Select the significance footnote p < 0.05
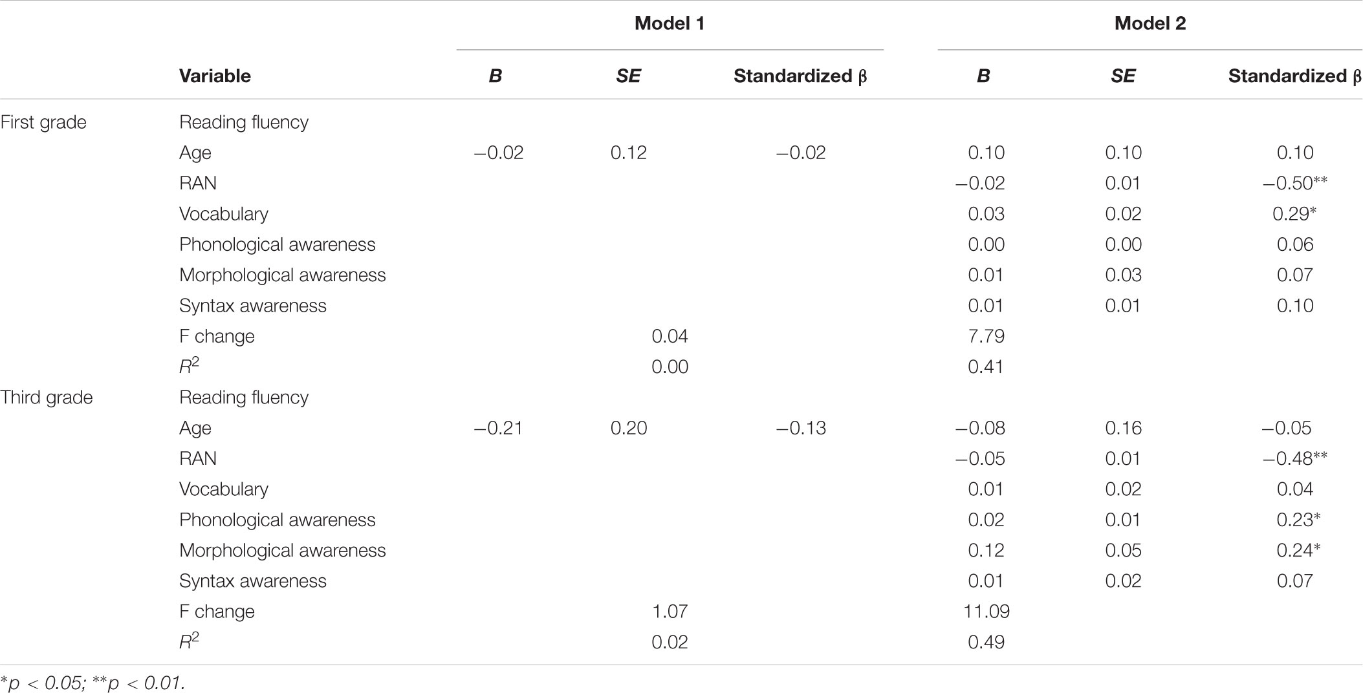The height and width of the screenshot is (693, 1363). pos(40,683)
